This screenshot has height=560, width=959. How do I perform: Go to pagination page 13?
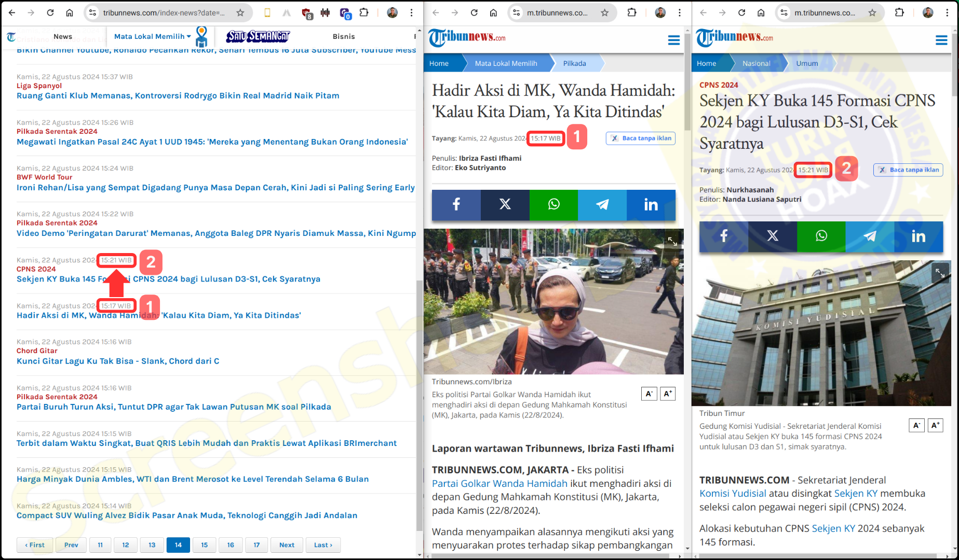[x=152, y=545]
